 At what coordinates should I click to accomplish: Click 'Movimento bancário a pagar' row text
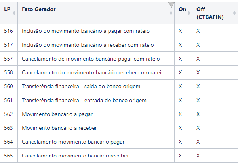tap(57, 114)
